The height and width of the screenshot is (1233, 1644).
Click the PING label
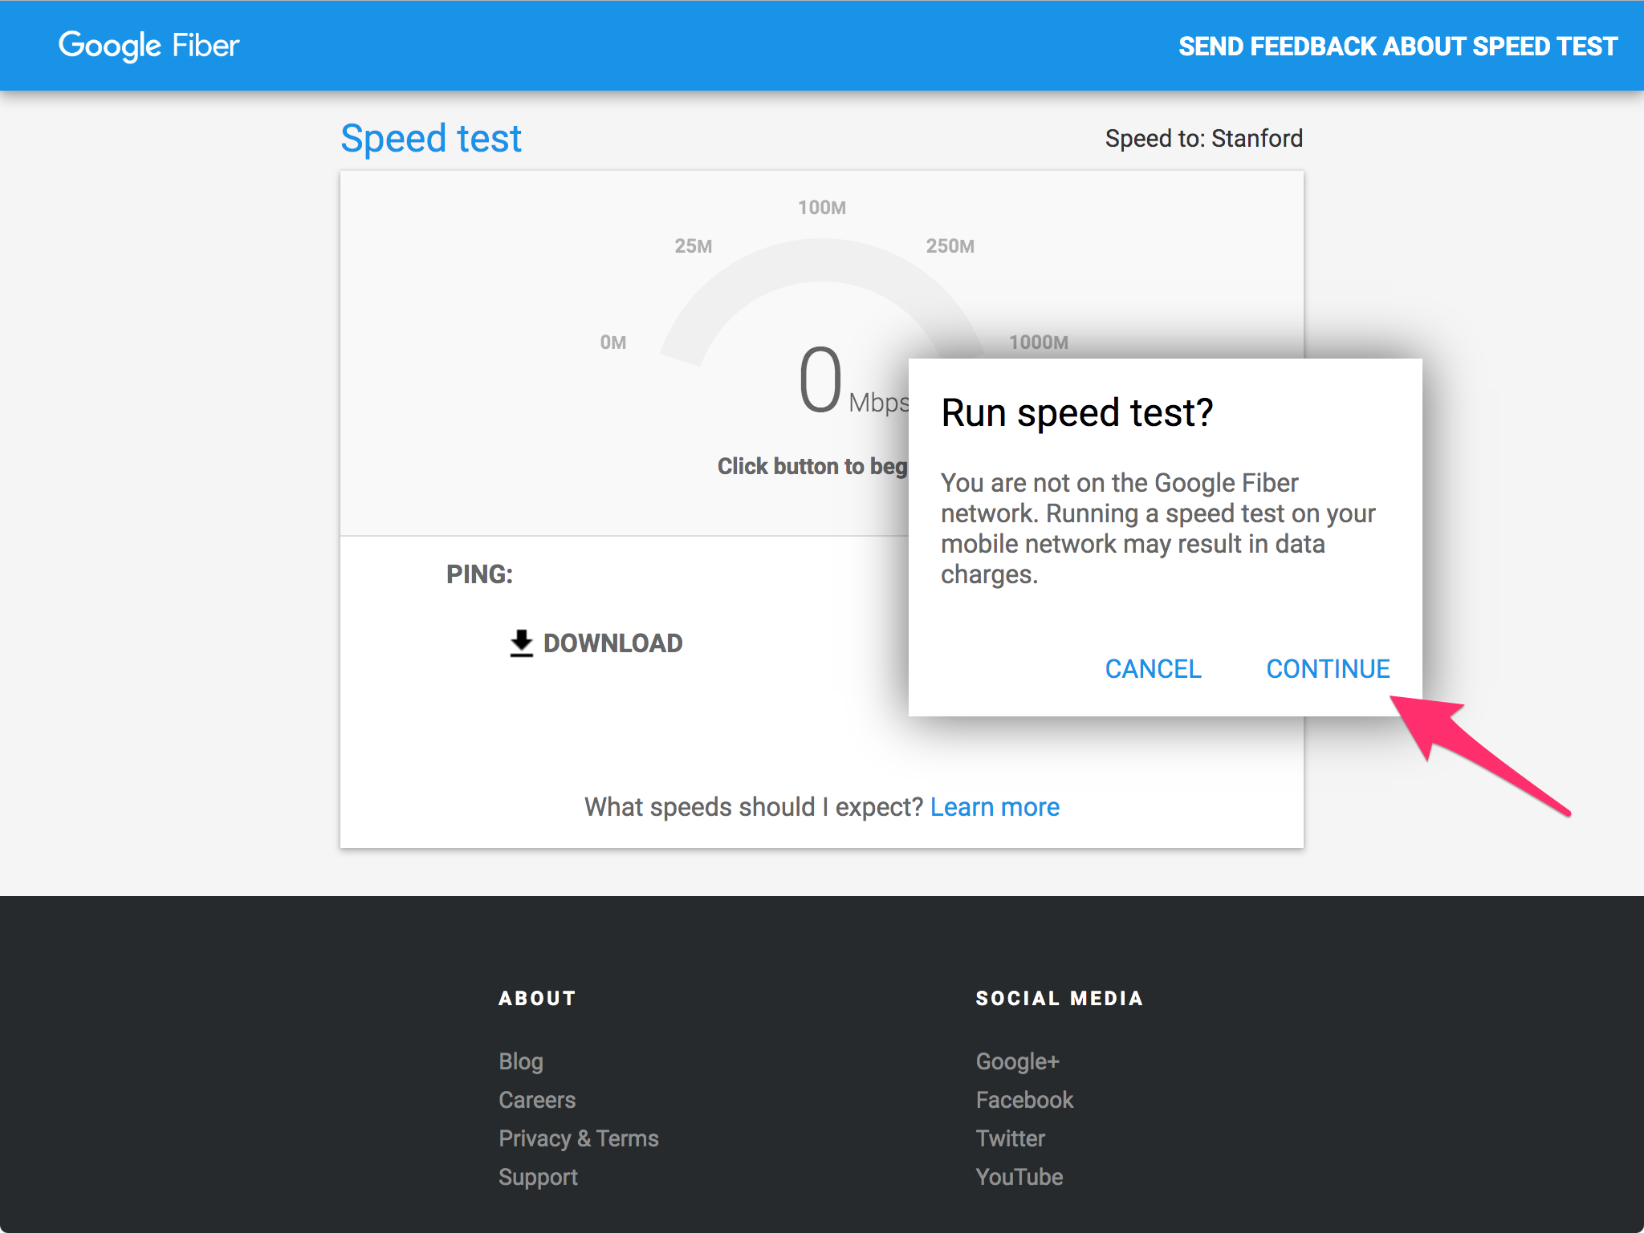[x=479, y=574]
